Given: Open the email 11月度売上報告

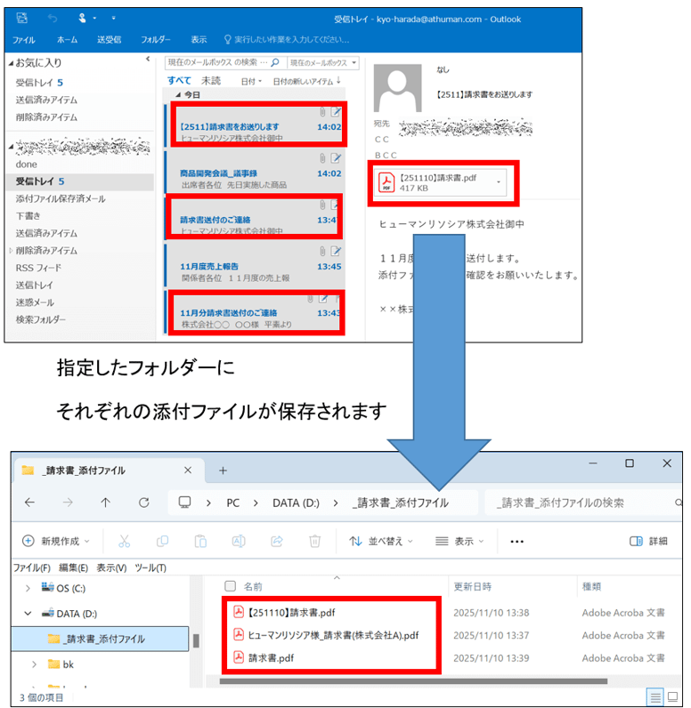Looking at the screenshot, I should [256, 265].
